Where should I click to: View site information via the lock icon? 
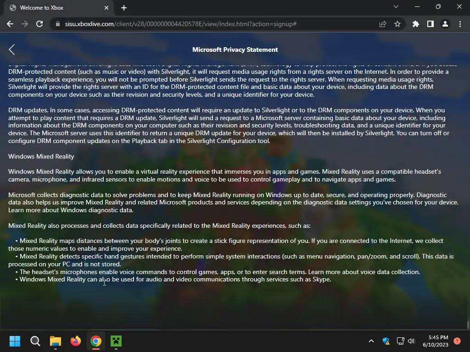coord(58,24)
